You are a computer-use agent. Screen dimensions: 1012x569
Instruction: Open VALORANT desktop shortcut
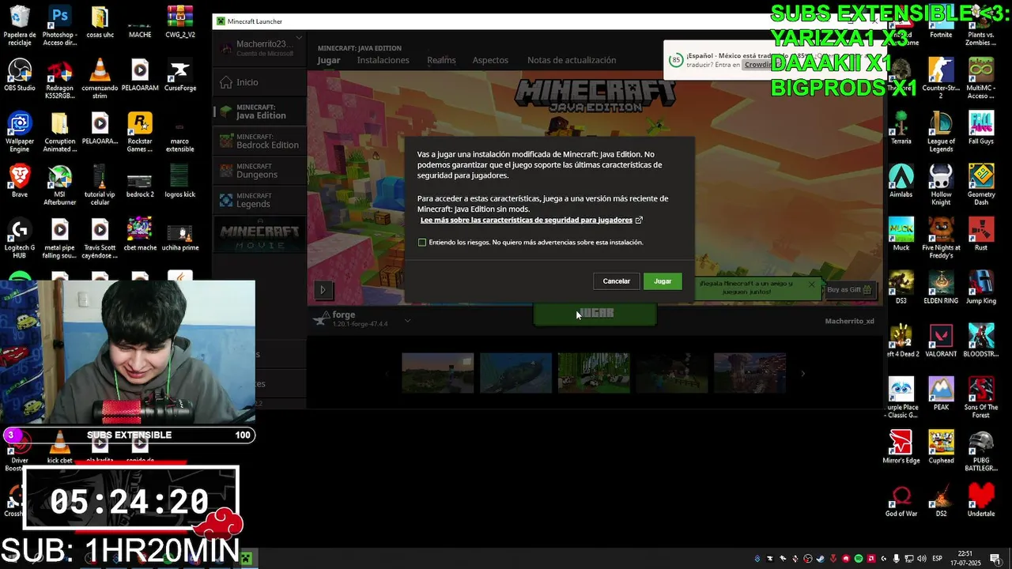tap(941, 341)
